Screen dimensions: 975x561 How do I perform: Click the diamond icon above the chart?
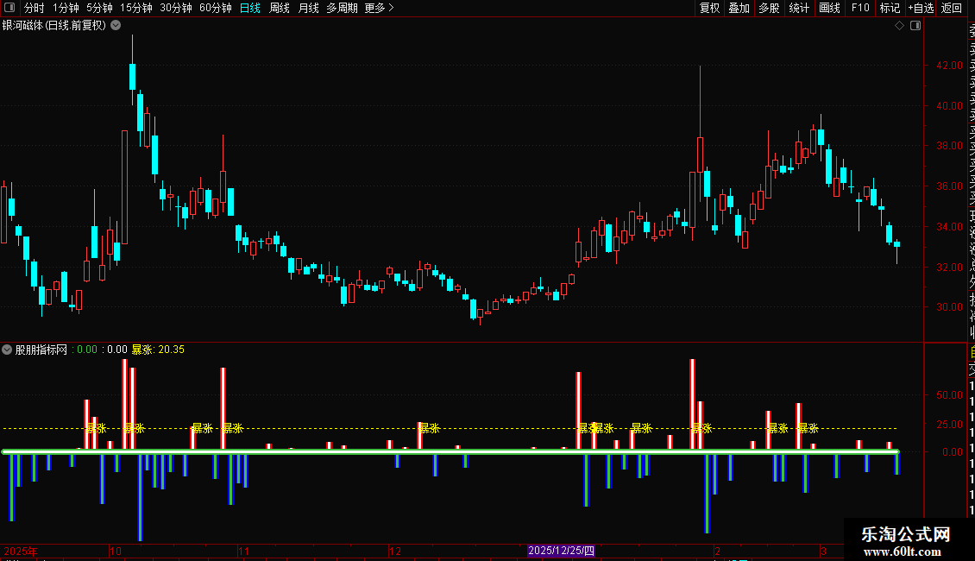899,26
